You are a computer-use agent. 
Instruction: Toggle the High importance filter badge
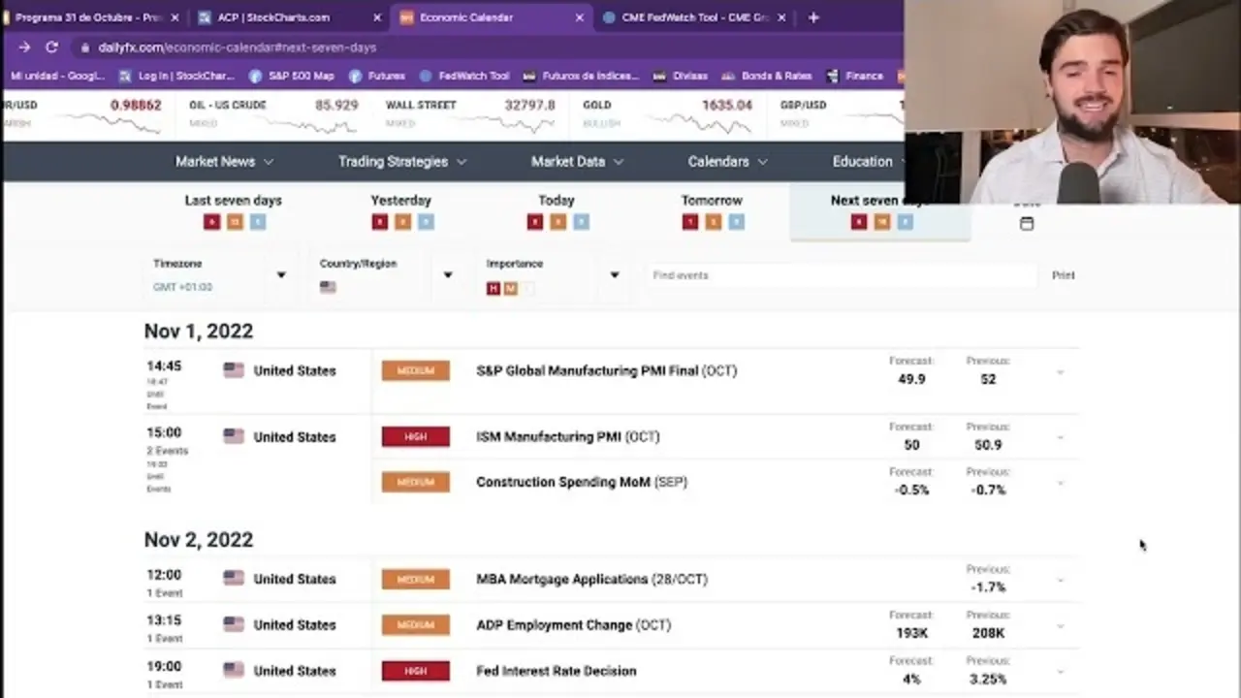pos(493,288)
